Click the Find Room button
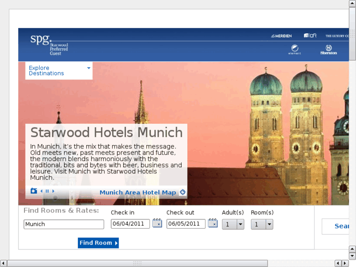 (x=98, y=243)
